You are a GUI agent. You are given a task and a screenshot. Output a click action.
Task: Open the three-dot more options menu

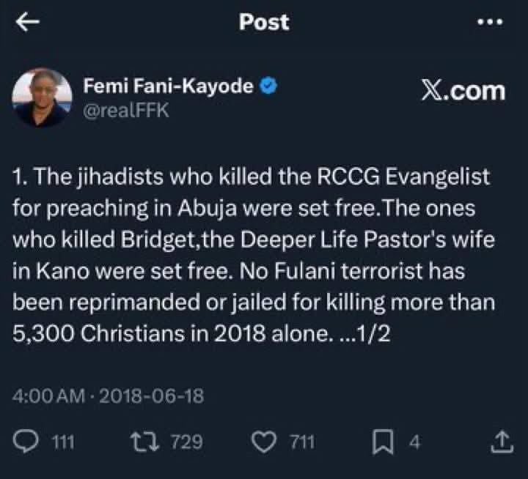click(x=491, y=22)
